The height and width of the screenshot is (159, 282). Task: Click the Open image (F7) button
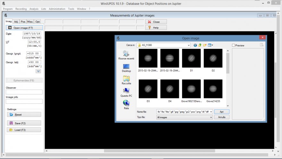pos(24,28)
